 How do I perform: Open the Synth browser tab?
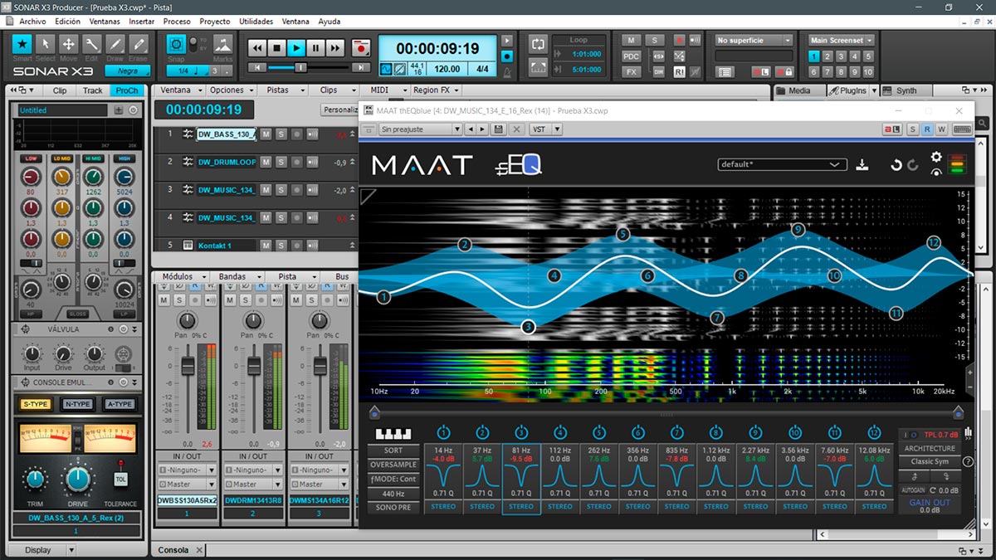tap(906, 90)
